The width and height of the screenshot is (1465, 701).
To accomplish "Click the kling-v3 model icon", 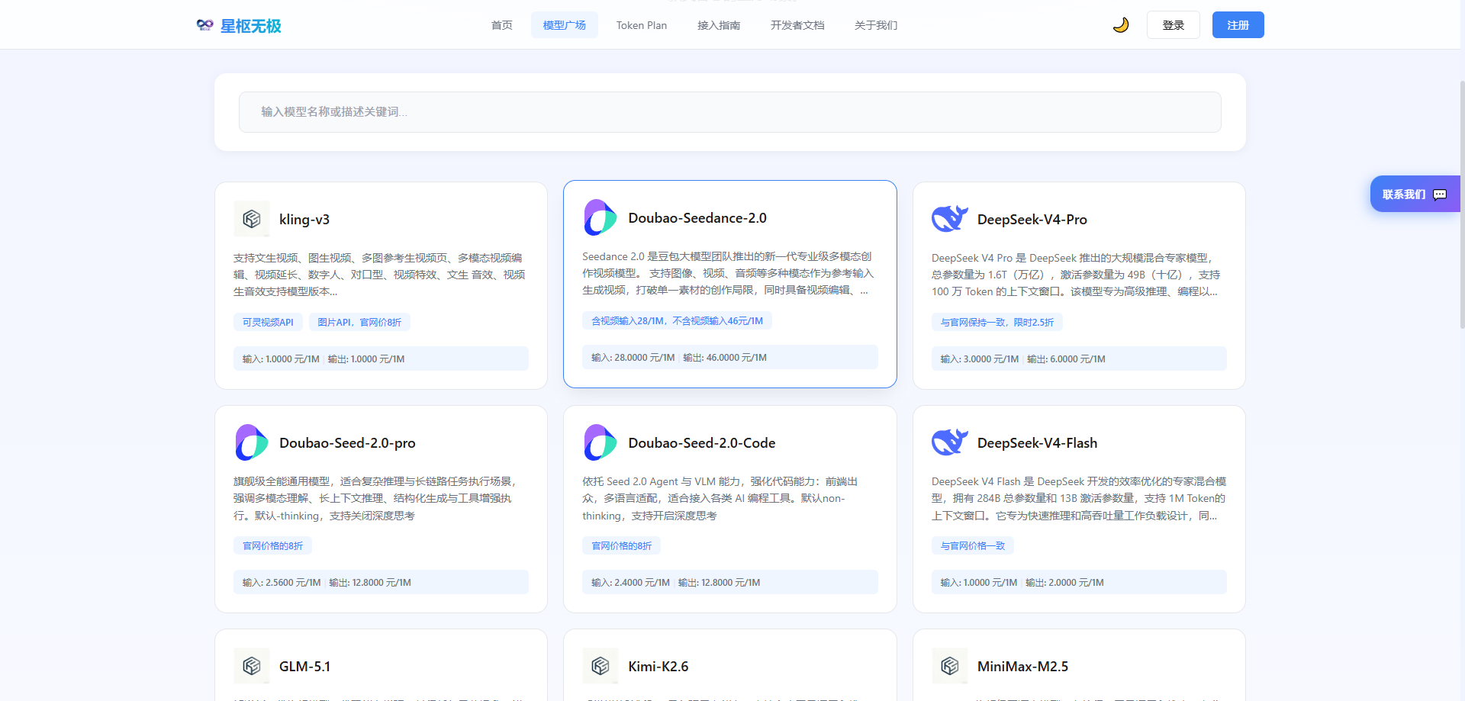I will tap(252, 219).
